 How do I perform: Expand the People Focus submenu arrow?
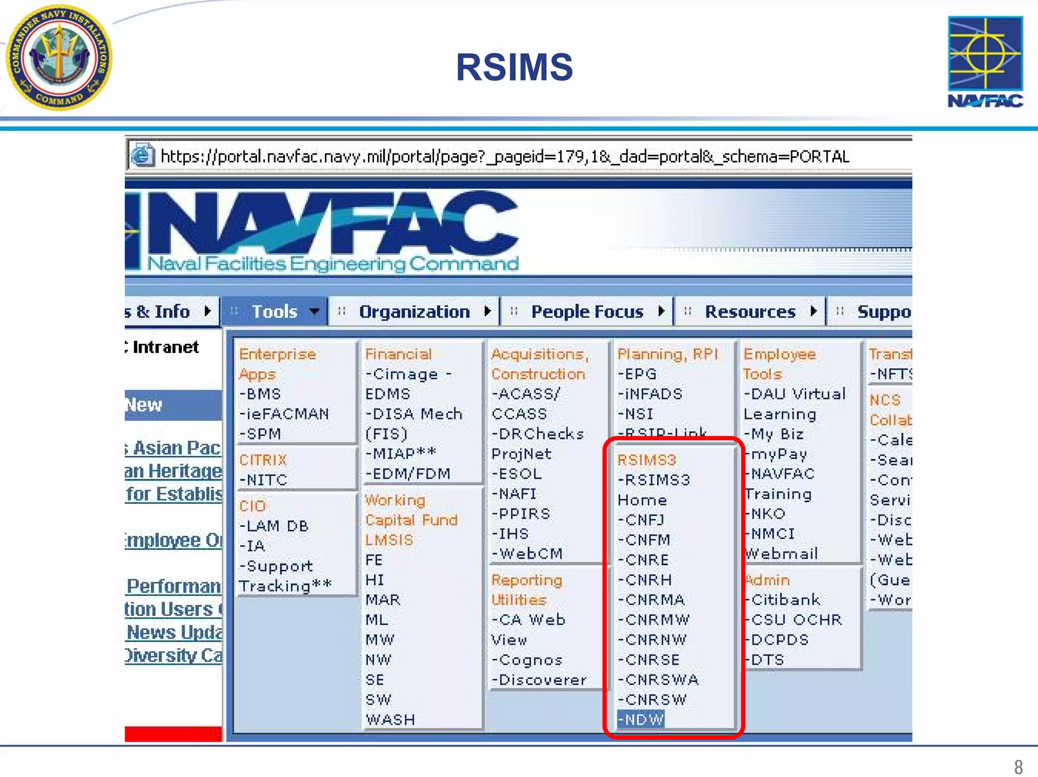[661, 311]
